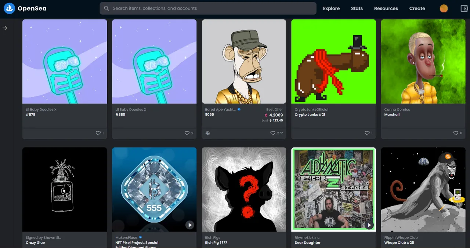Expand the filter sidebar arrow
The height and width of the screenshot is (248, 470).
click(5, 28)
